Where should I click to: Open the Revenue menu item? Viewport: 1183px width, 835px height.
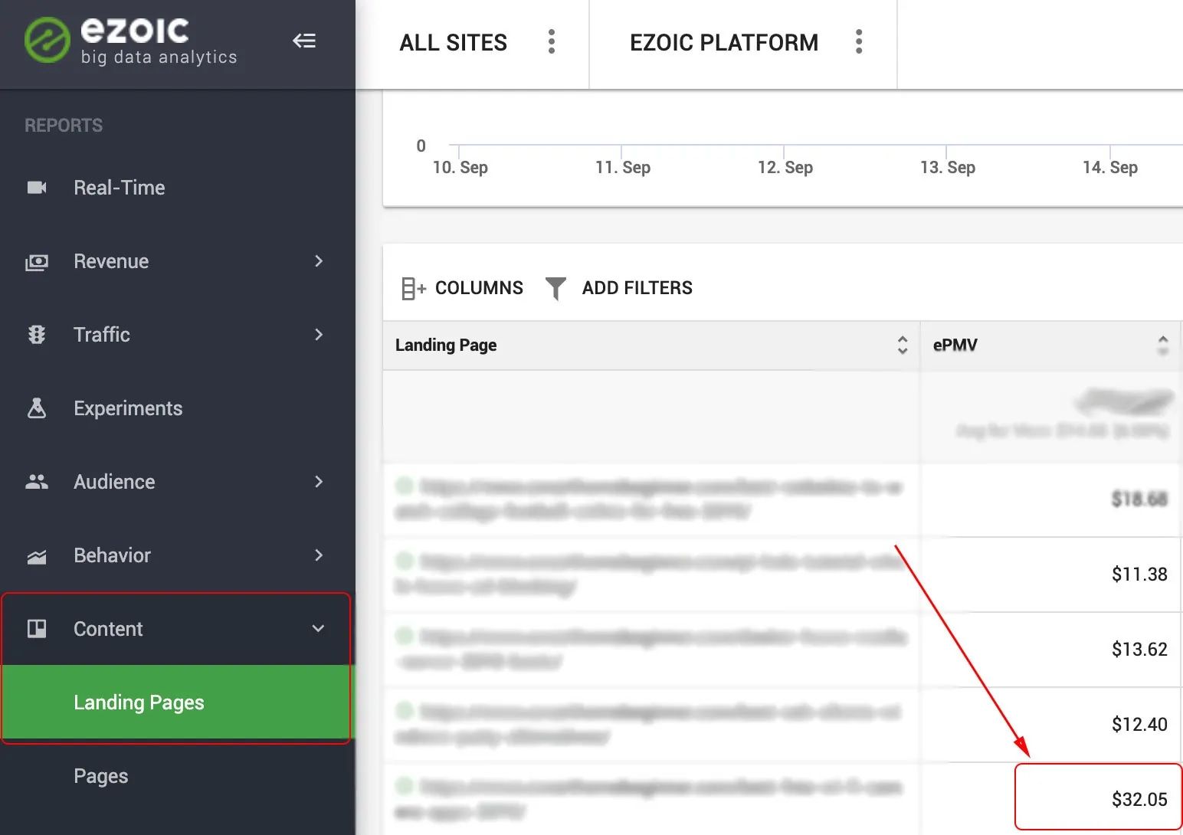(176, 261)
